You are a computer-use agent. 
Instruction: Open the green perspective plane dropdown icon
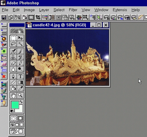(100, 17)
